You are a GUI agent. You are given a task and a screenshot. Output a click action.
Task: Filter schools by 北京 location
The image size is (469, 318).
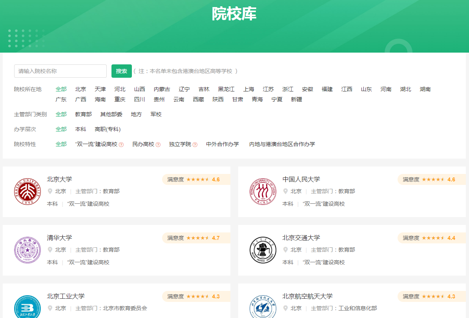pos(80,89)
